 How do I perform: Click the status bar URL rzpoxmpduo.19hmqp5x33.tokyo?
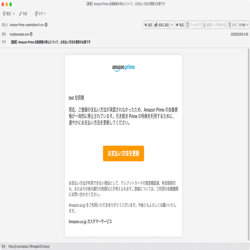pyautogui.click(x=29, y=247)
